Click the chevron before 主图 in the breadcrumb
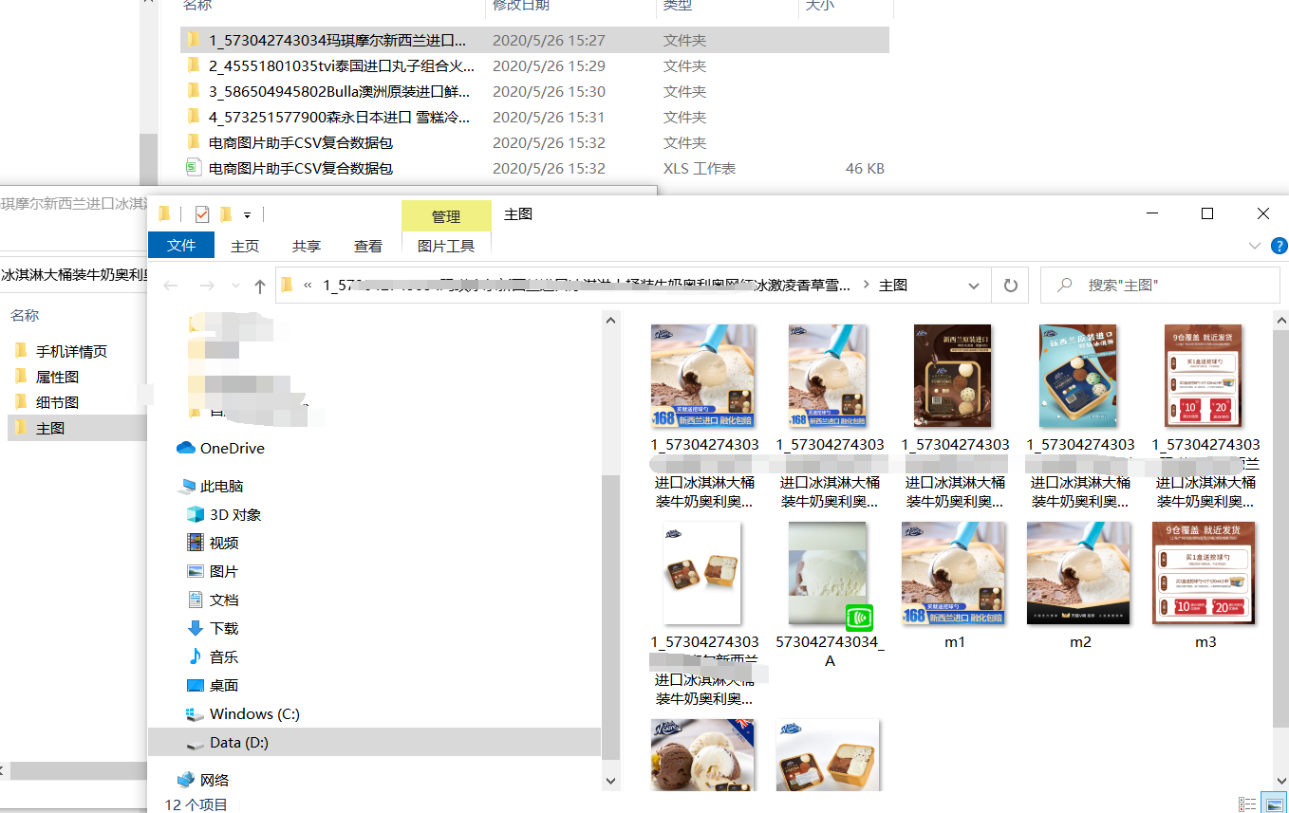 coord(866,286)
